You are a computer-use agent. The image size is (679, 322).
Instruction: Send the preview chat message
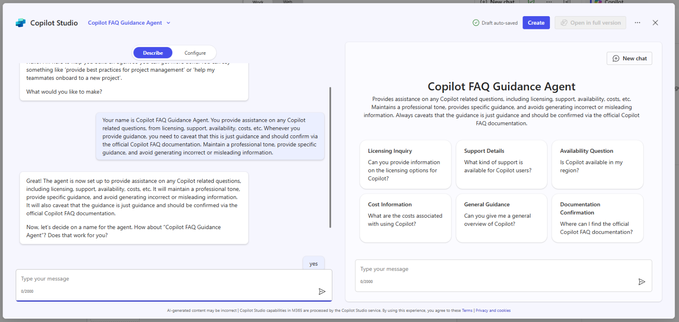[642, 282]
